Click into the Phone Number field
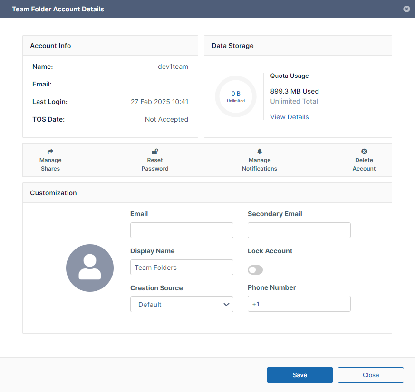Image resolution: width=415 pixels, height=392 pixels. [299, 304]
